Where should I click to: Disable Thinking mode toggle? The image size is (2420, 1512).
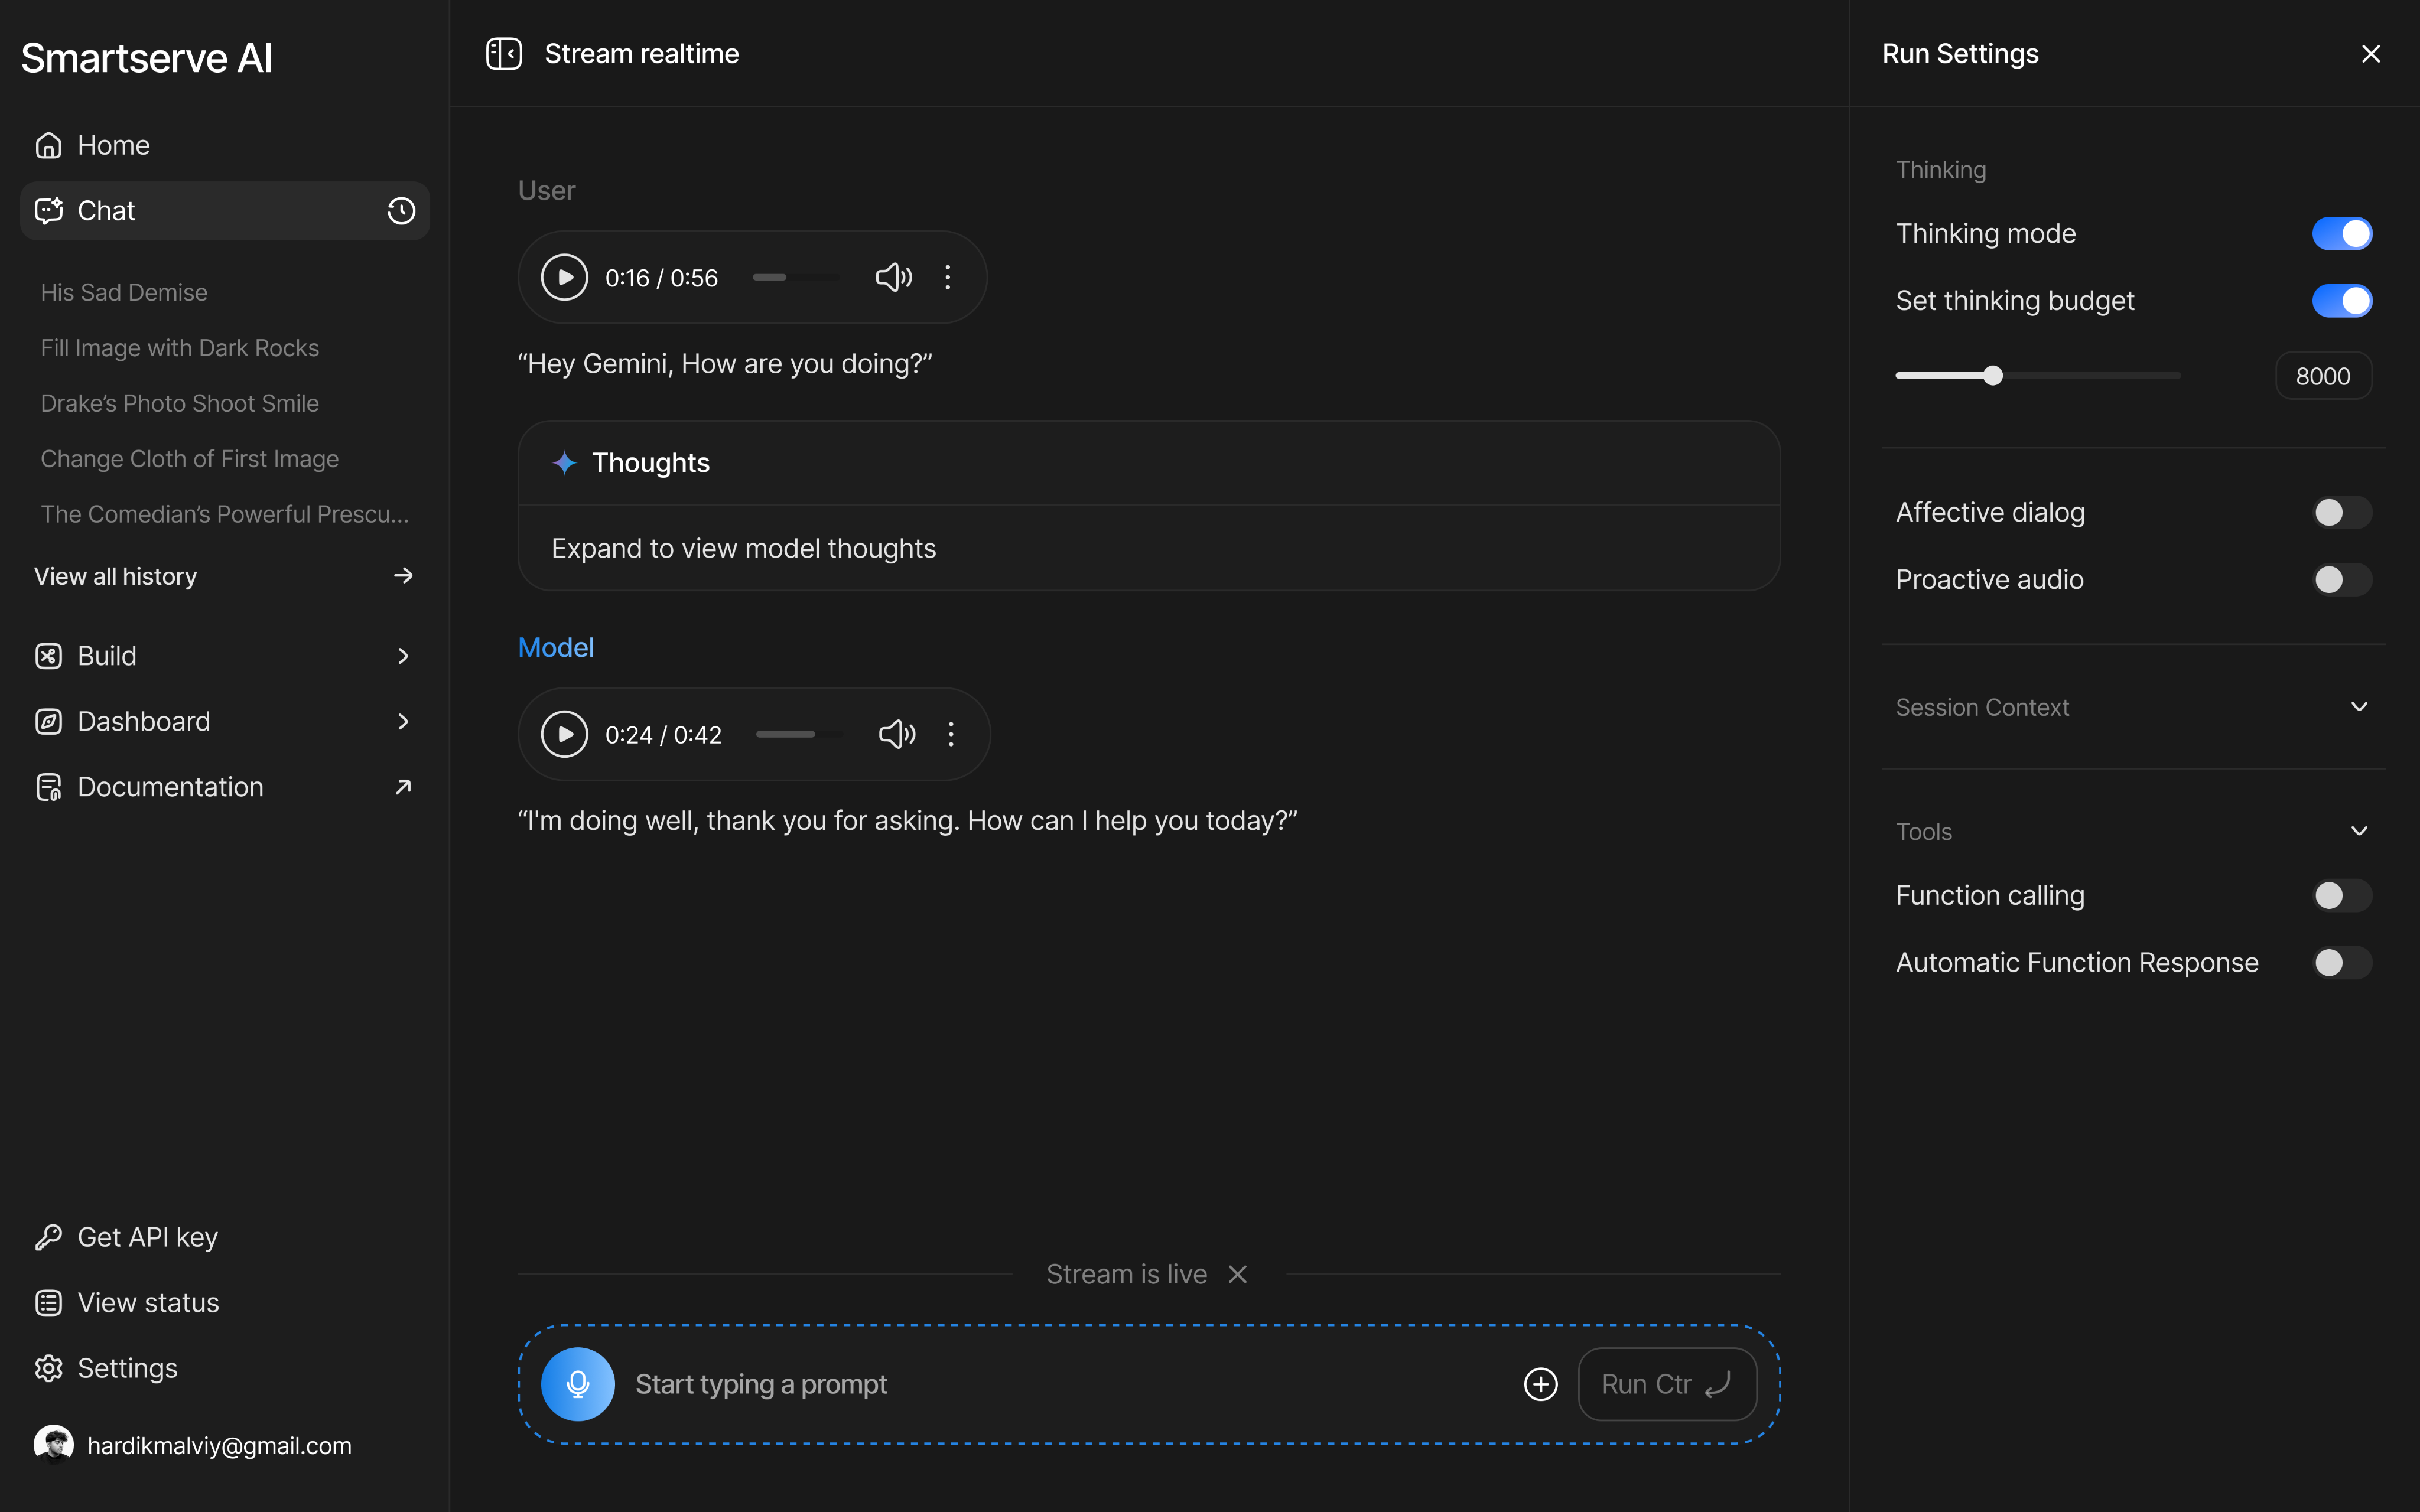point(2342,233)
